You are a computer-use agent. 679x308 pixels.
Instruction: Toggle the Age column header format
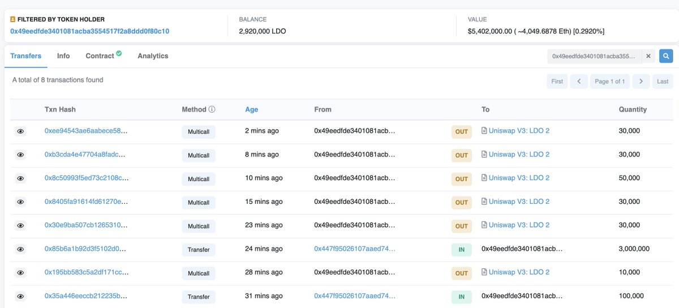251,109
